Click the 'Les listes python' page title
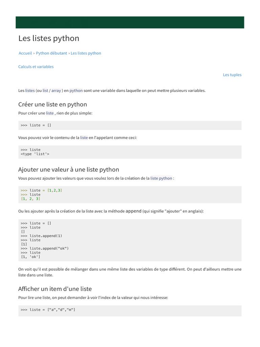The image size is (260, 347). [49, 38]
